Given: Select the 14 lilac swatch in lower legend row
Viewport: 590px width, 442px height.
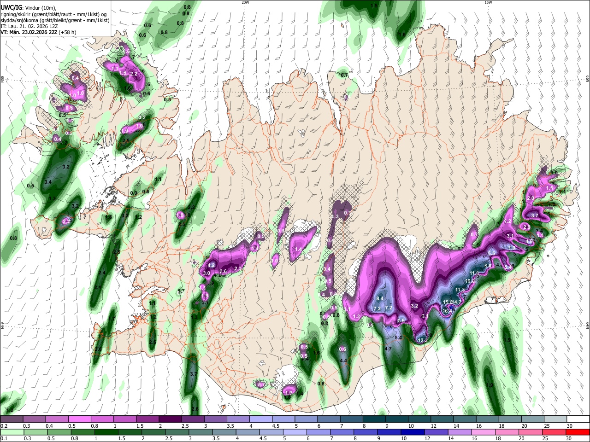Looking at the screenshot, I should [x=459, y=432].
